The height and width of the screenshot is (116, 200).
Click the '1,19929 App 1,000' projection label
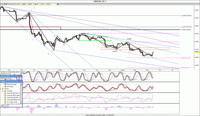pos(185,58)
